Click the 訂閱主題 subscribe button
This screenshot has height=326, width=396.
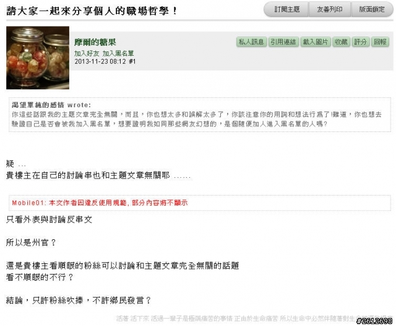(286, 10)
